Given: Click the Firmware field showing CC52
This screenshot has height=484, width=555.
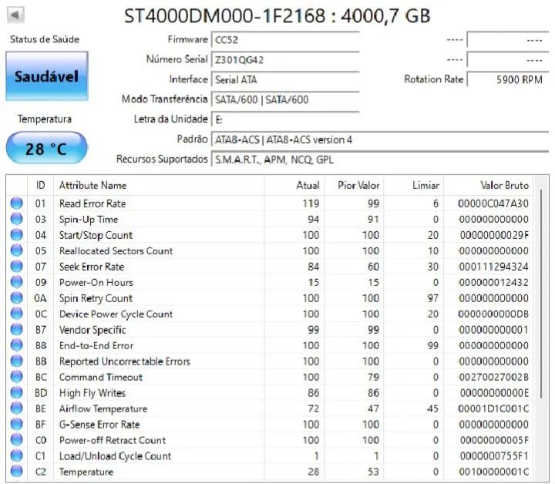Looking at the screenshot, I should [x=285, y=39].
